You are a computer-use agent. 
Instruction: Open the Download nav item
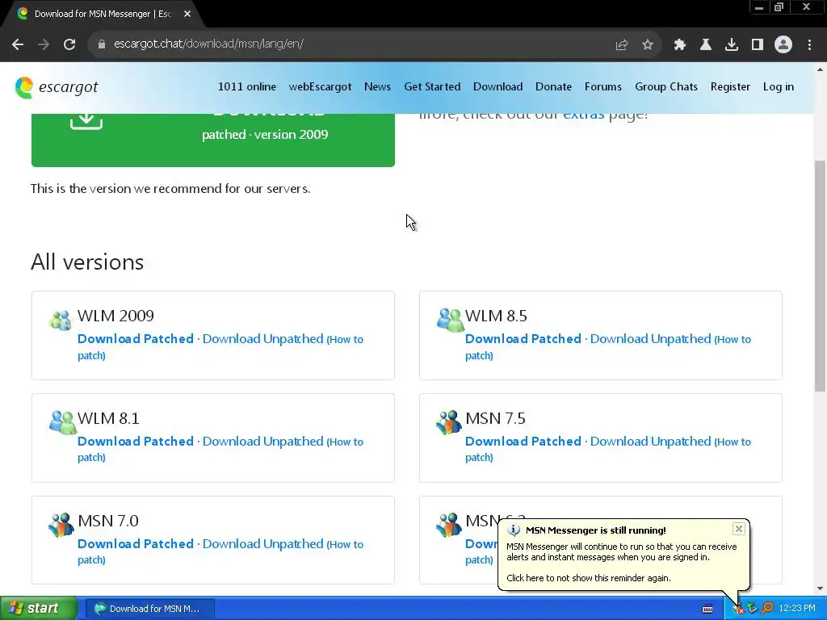[497, 87]
